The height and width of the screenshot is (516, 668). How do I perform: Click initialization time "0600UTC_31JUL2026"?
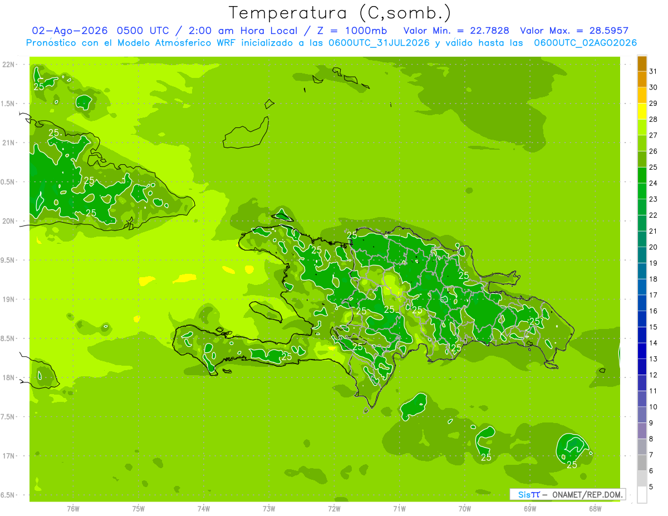[x=379, y=43]
